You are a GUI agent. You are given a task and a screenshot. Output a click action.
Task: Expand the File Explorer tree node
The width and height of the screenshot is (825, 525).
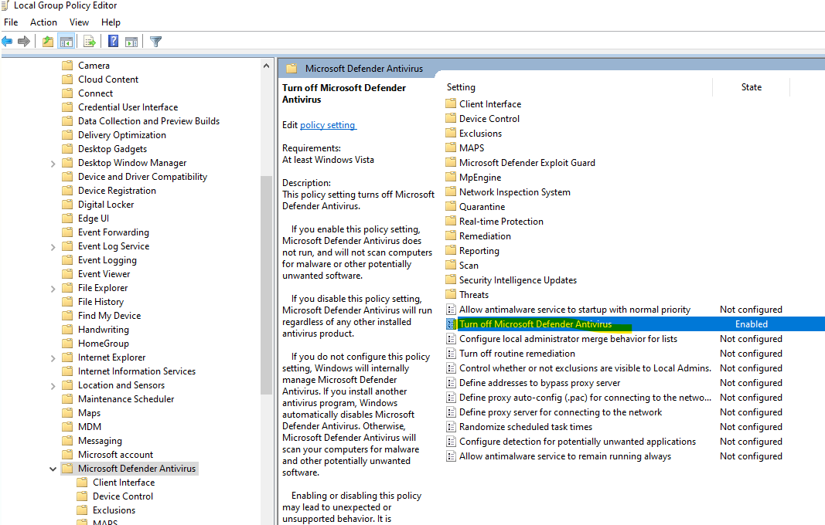point(53,289)
